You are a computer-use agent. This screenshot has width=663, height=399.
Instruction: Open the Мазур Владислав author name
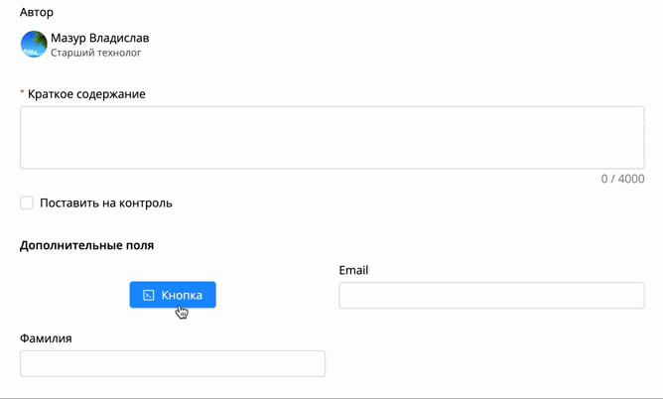click(100, 38)
